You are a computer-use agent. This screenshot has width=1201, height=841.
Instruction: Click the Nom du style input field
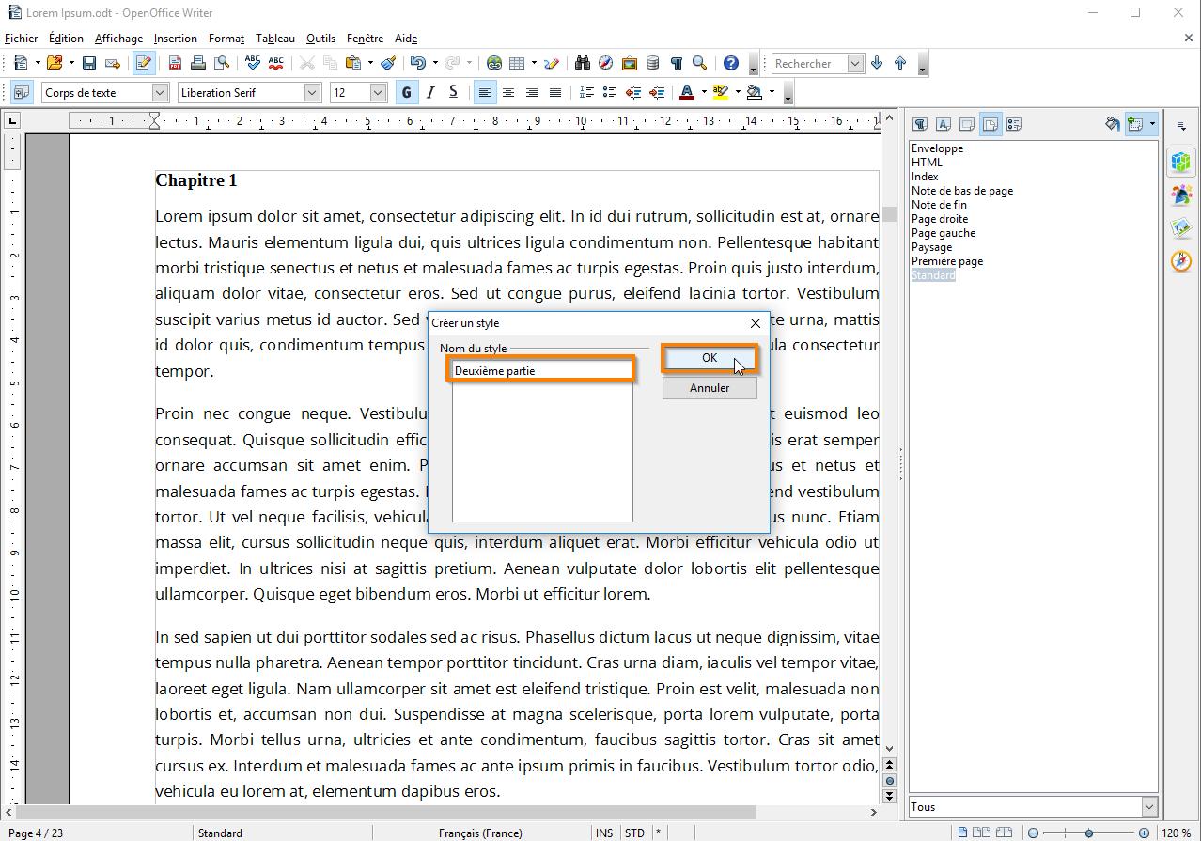542,370
